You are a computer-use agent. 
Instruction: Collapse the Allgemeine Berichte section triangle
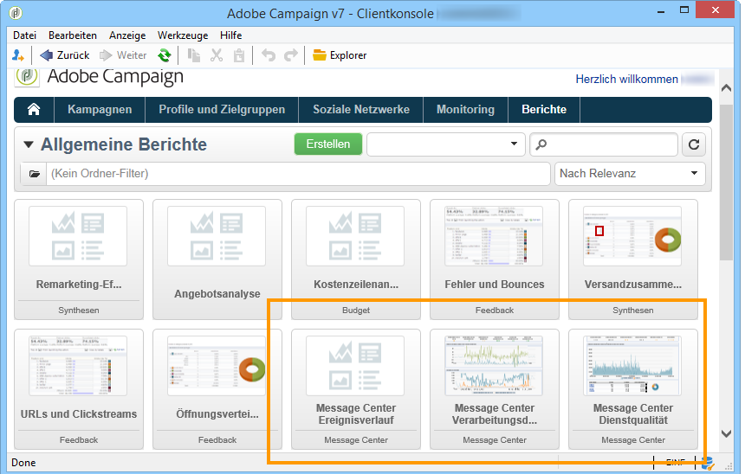click(x=29, y=144)
